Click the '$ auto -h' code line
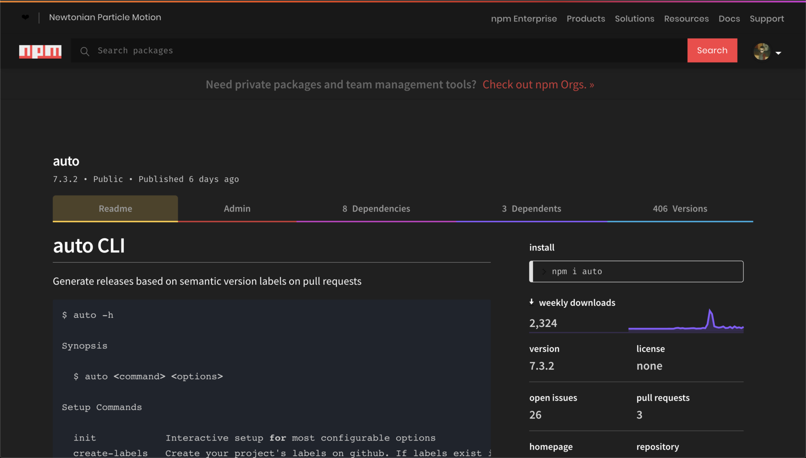Screen dimensions: 806x458 [x=88, y=315]
